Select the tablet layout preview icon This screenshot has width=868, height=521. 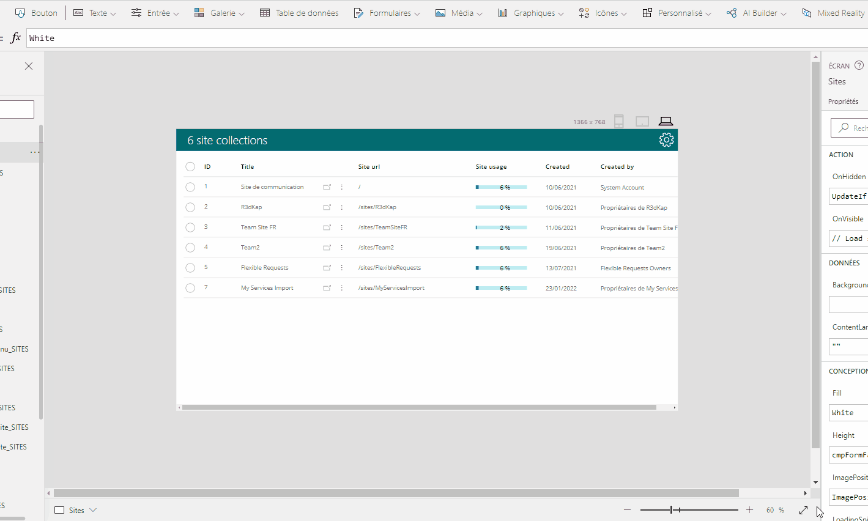click(642, 122)
